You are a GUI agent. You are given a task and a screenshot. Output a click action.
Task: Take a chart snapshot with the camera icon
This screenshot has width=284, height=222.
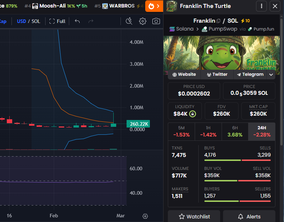click(x=156, y=21)
